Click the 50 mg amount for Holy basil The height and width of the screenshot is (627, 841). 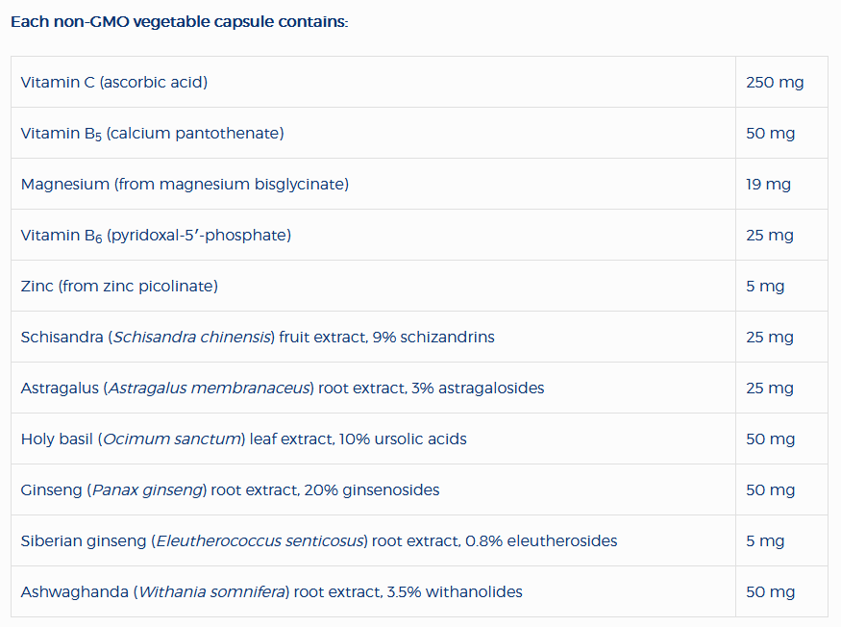771,439
